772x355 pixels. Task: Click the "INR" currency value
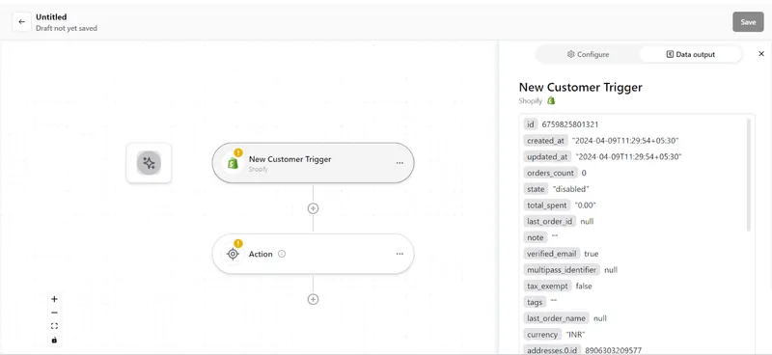tap(575, 335)
